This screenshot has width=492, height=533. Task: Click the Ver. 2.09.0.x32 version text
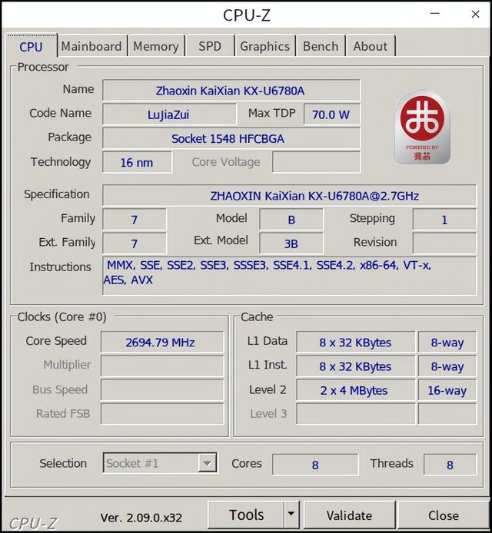click(141, 518)
